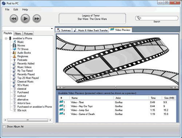This screenshot has height=138, width=182.
Task: Select the alternative playlist
Action: [x=23, y=99]
